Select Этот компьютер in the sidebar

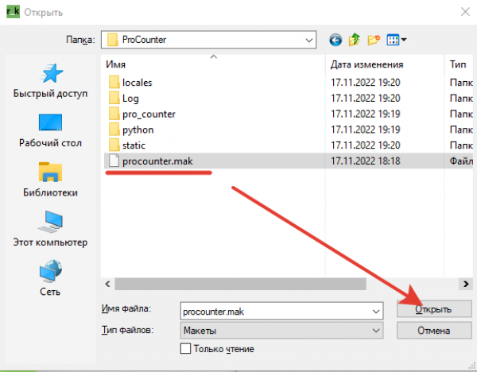(51, 229)
